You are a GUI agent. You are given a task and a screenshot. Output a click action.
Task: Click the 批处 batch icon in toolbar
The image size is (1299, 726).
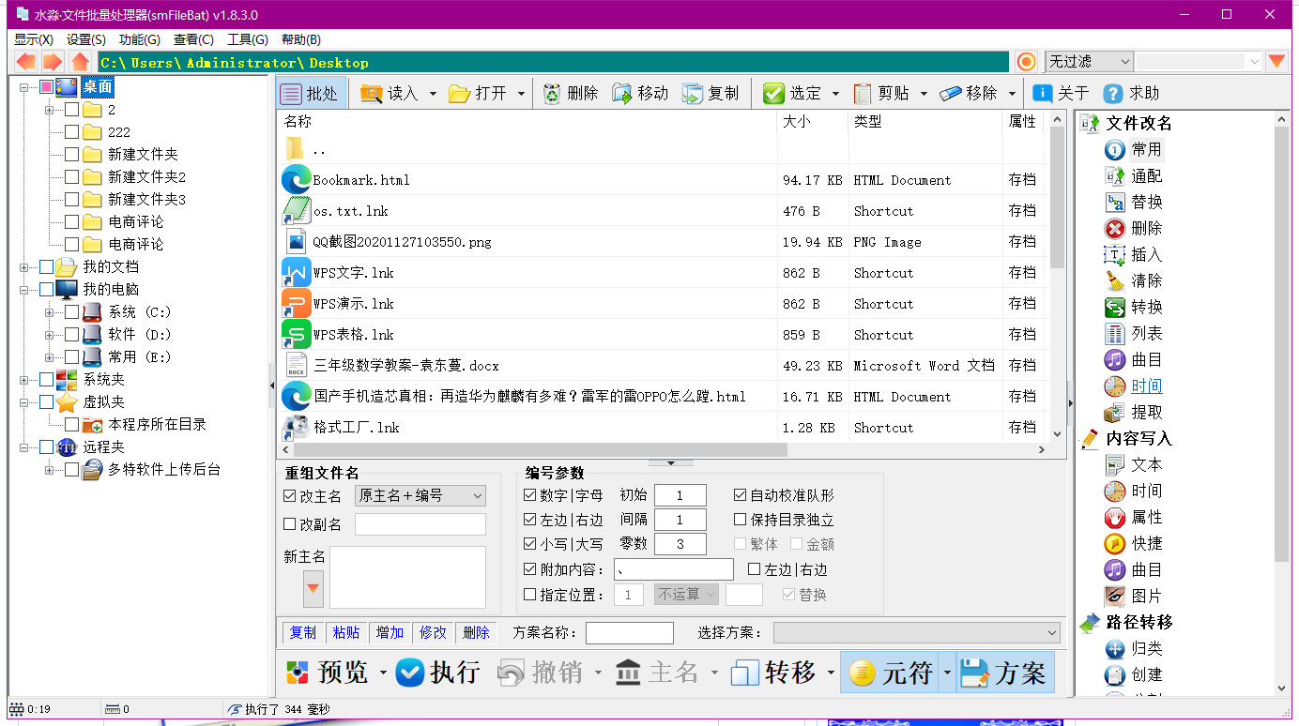(292, 93)
